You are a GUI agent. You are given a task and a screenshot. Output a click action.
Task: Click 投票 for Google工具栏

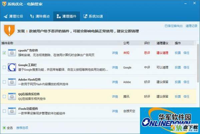(x=178, y=67)
